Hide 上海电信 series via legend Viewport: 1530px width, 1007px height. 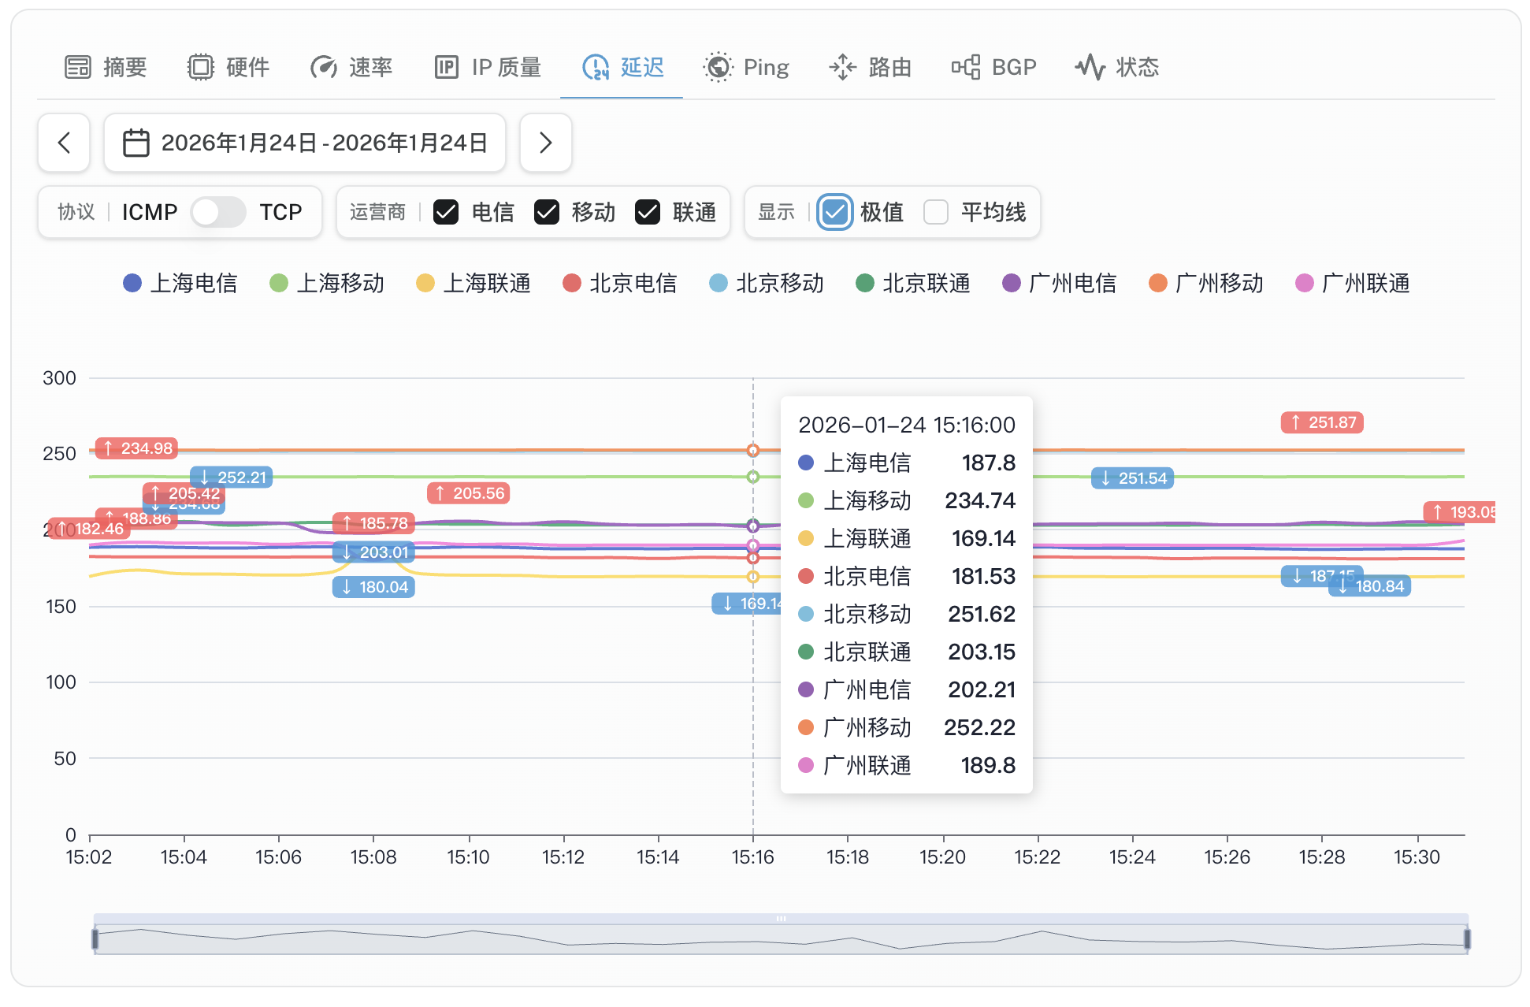click(x=180, y=284)
